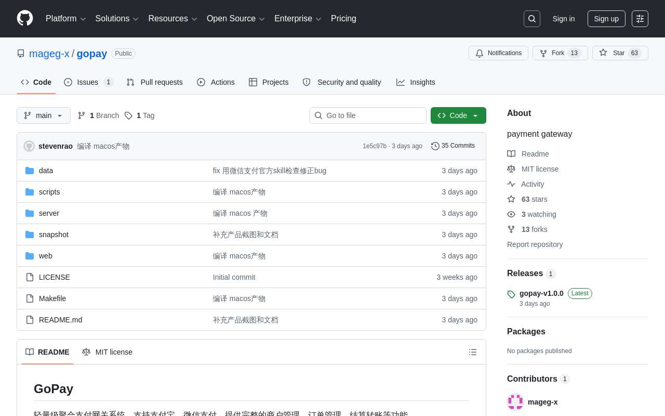Click the Activity pulse icon in the sidebar

point(511,184)
